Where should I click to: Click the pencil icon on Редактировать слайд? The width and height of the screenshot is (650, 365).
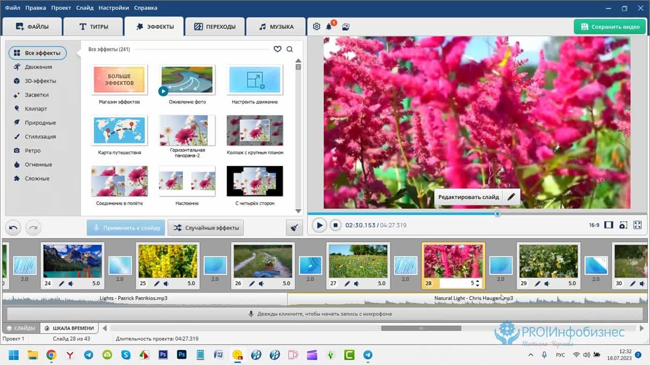(x=511, y=197)
